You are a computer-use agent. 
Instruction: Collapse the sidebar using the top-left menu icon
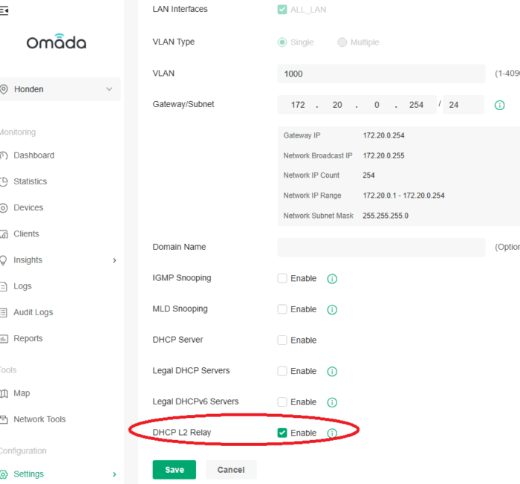click(x=4, y=10)
